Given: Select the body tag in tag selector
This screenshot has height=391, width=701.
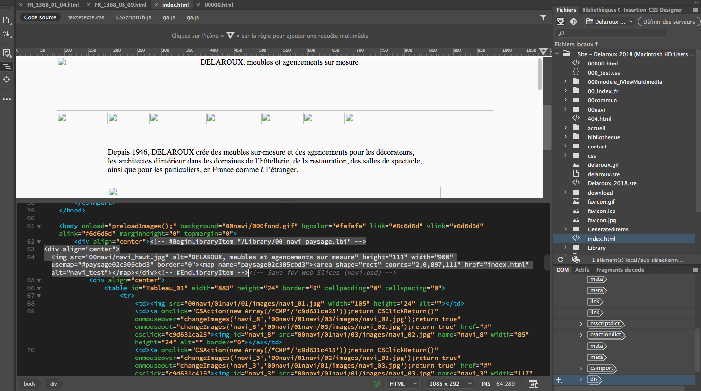Looking at the screenshot, I should click(x=30, y=384).
